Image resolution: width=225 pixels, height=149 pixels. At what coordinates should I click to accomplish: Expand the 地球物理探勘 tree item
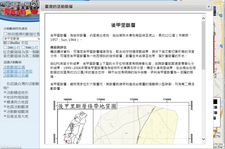pos(5,97)
